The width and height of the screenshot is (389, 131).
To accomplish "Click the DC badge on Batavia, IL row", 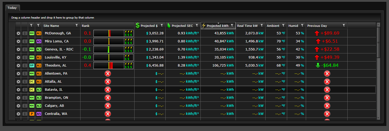I will tap(32, 90).
